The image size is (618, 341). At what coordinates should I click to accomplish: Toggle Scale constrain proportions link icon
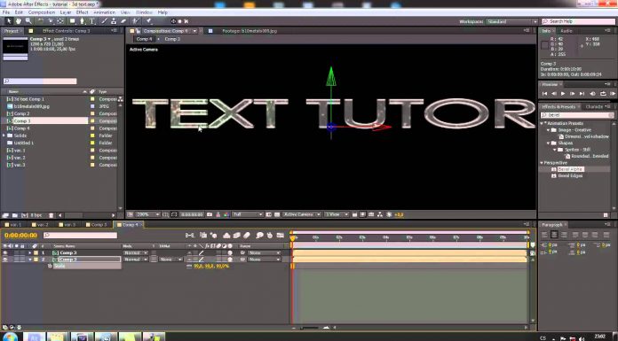(189, 267)
